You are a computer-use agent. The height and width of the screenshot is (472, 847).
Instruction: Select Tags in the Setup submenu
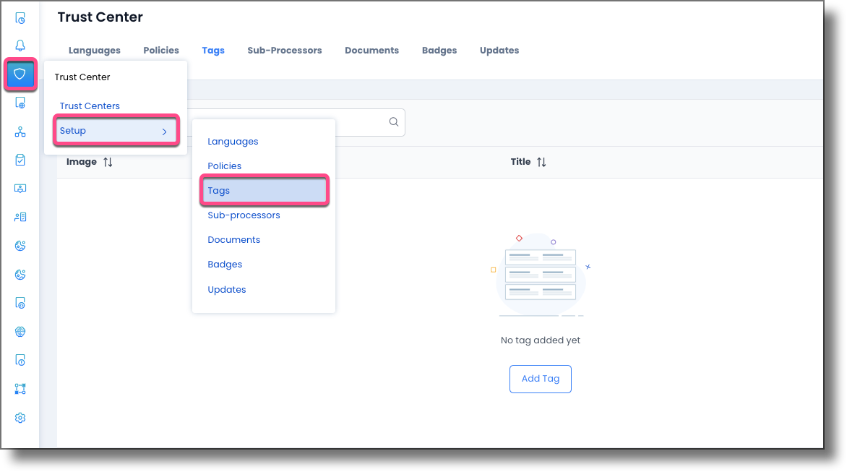tap(218, 190)
